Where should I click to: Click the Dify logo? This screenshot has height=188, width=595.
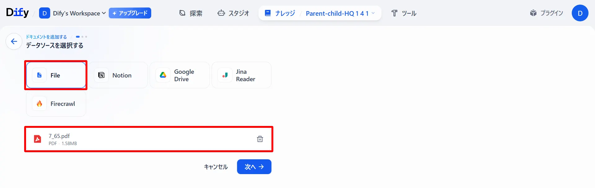point(17,12)
